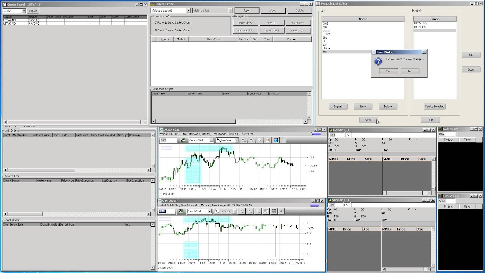Click blue pull-down handle on SUNE.NY chart
Image resolution: width=485 pixels, height=273 pixels.
(x=314, y=205)
